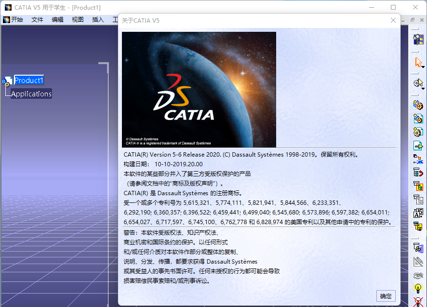Click the line '本软件的某些部分并入了第三方受版权保护的产品'
Screen dimensions: 427x307
[187, 174]
